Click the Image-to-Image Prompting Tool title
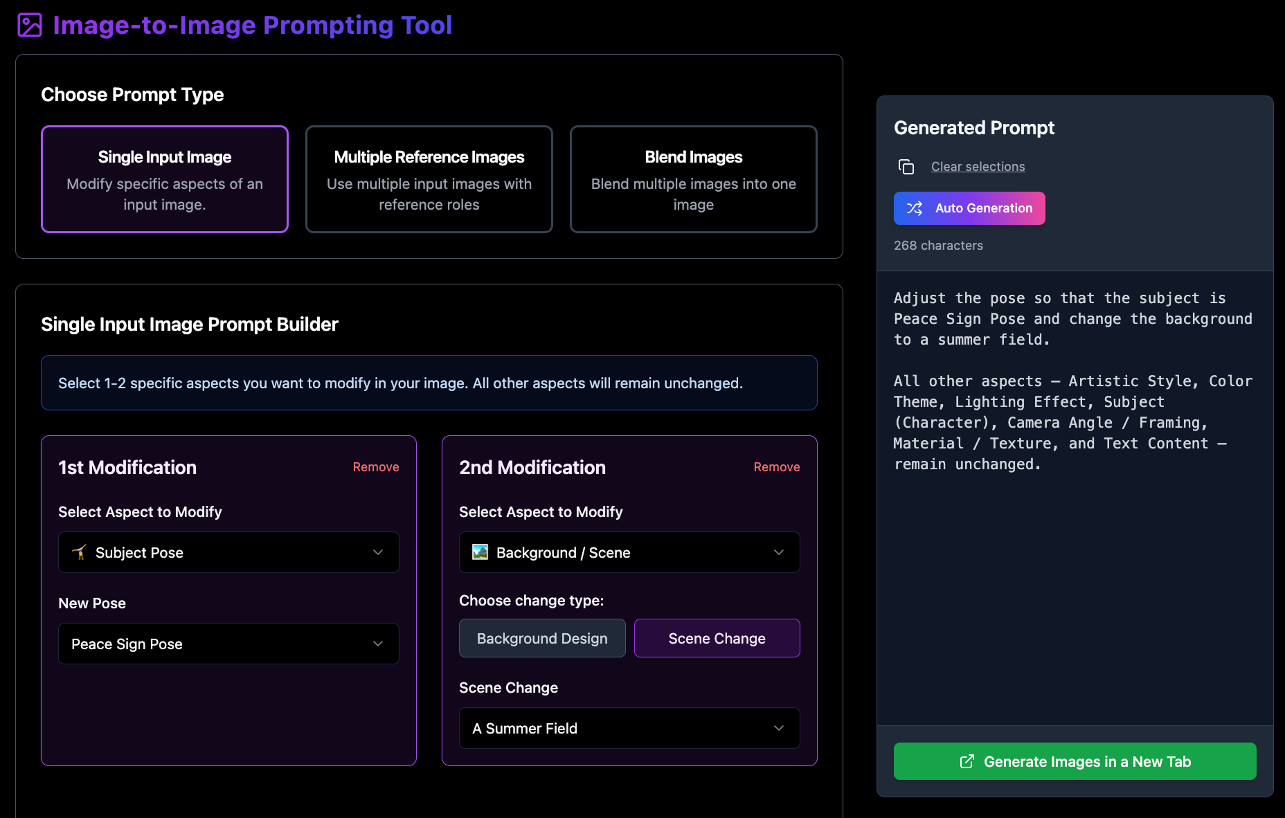The height and width of the screenshot is (818, 1285). [253, 26]
